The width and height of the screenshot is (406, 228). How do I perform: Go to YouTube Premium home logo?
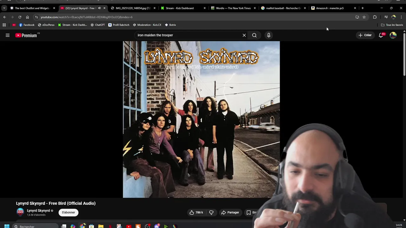(x=27, y=35)
